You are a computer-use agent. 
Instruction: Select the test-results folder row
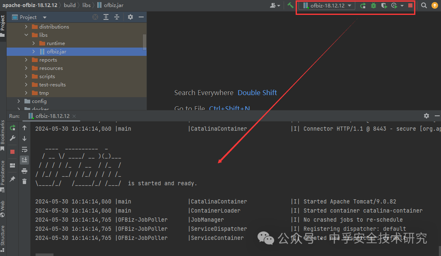77,85
